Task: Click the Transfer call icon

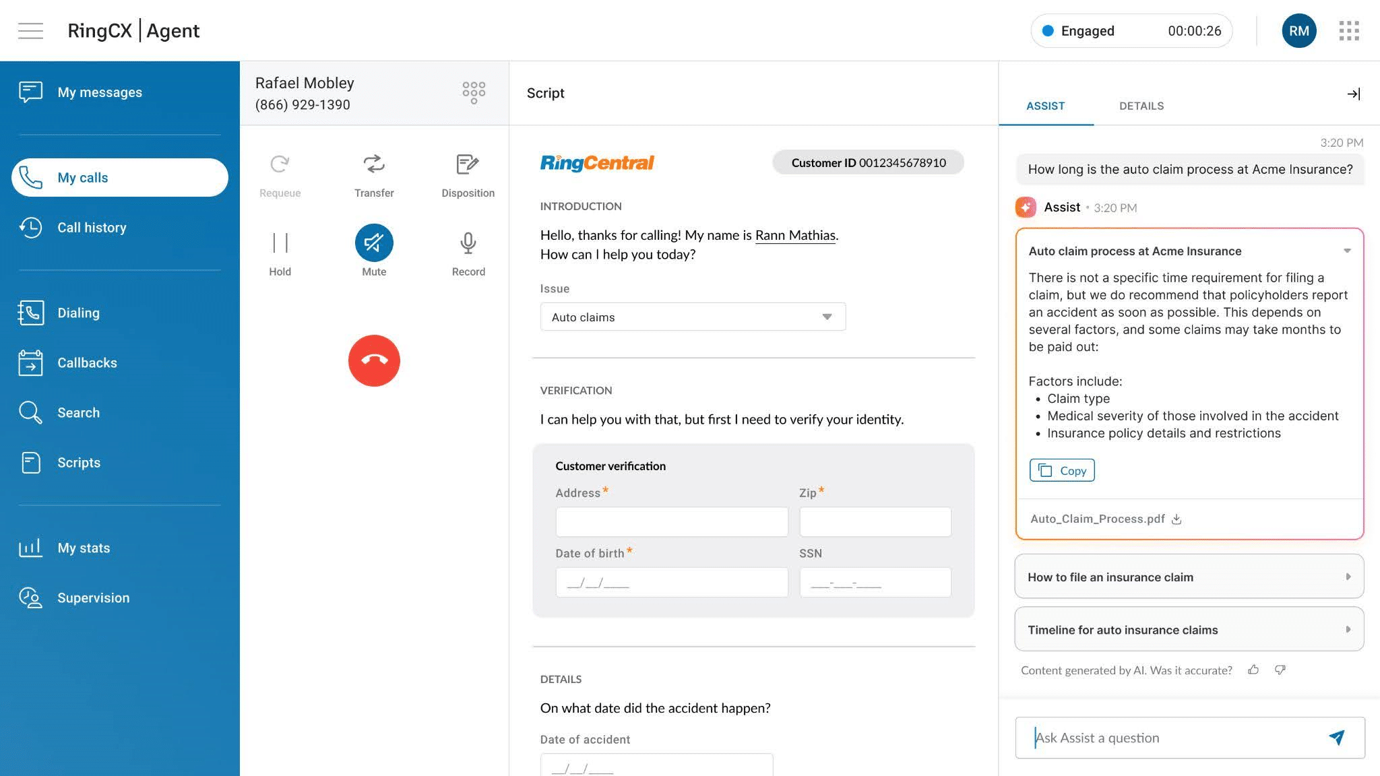Action: click(374, 164)
